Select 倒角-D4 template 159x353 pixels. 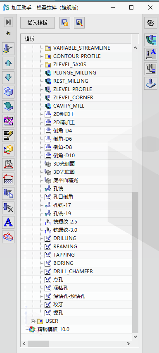click(62, 131)
